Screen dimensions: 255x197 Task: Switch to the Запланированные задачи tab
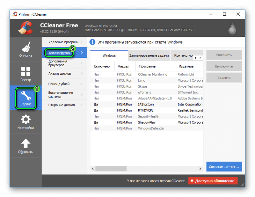click(149, 55)
